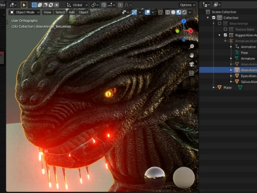
Task: Switch to rendered shading
Action: (x=184, y=12)
